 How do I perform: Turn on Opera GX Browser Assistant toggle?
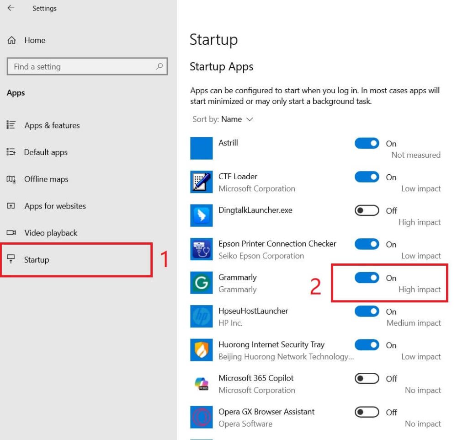coord(367,412)
